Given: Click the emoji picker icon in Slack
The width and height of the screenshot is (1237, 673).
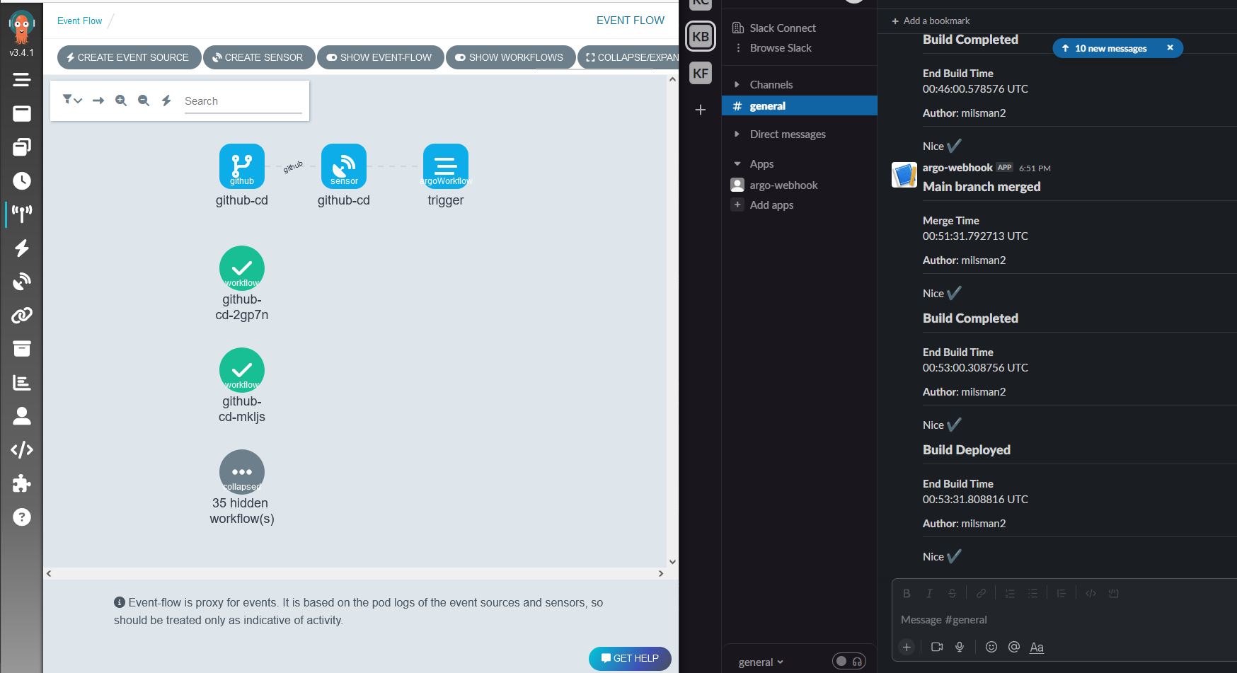Looking at the screenshot, I should click(991, 647).
